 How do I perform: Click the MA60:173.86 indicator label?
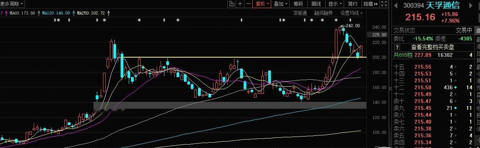coord(22,13)
